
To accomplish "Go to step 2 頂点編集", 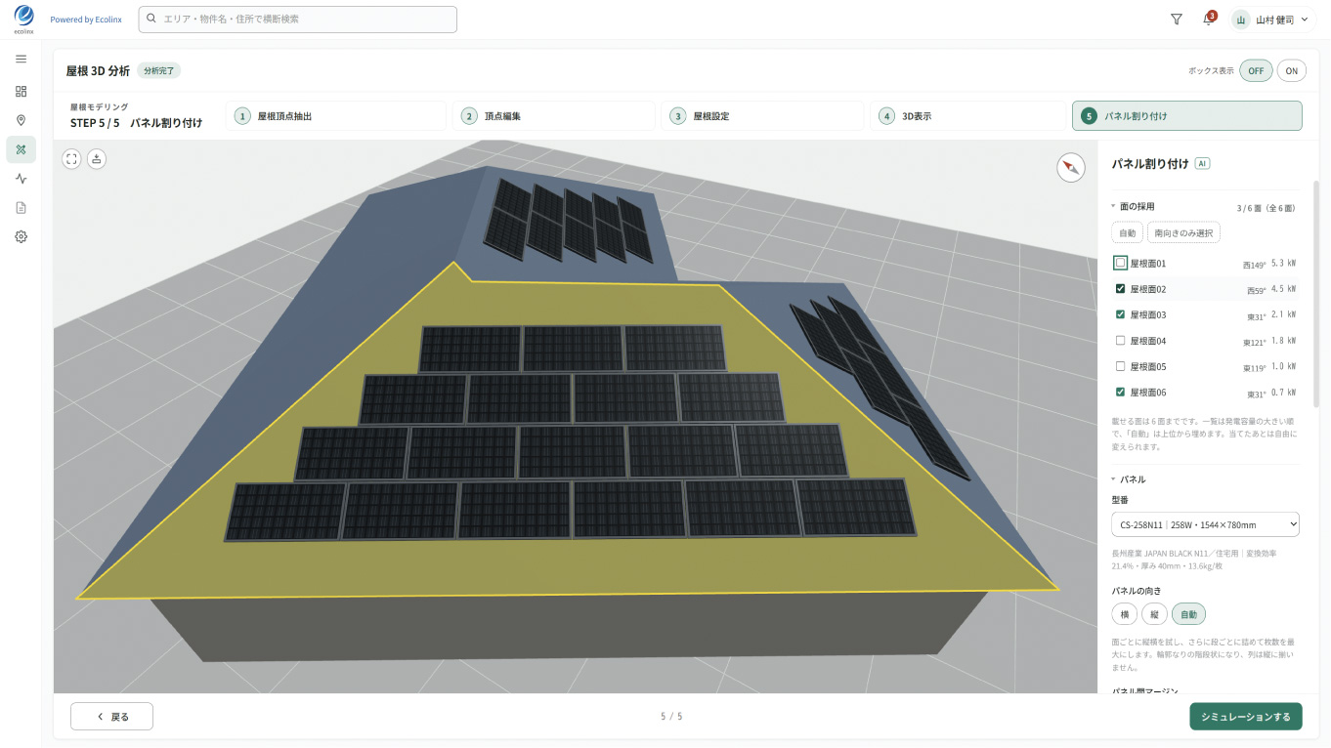I will tap(554, 116).
